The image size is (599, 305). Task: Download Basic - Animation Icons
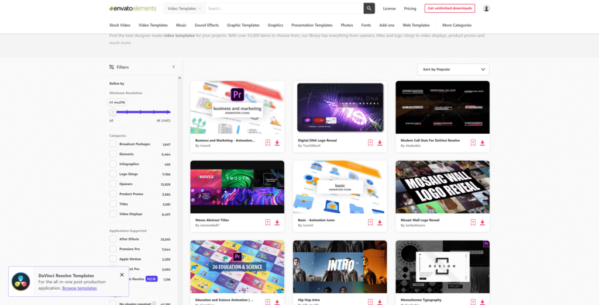380,223
